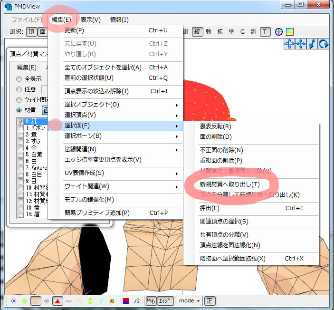Toggle the 絞 filter toolbar button

pos(197,32)
